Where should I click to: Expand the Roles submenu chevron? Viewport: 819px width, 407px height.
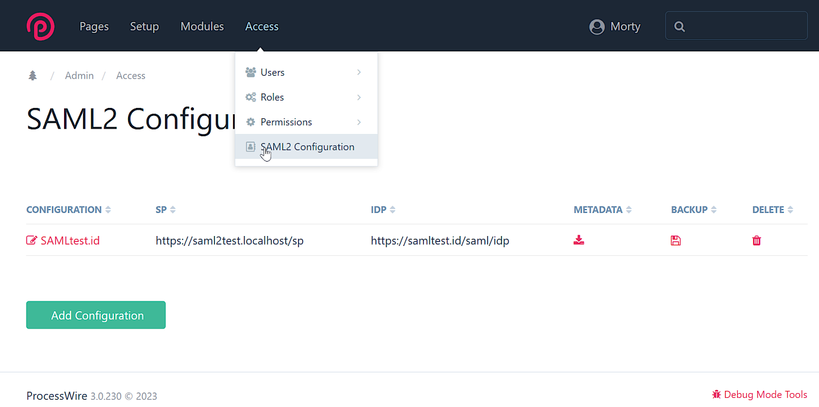tap(359, 97)
